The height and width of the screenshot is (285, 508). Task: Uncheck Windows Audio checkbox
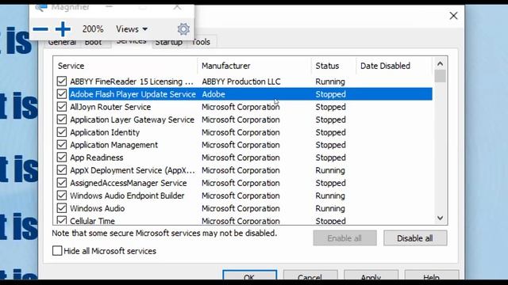tap(62, 208)
